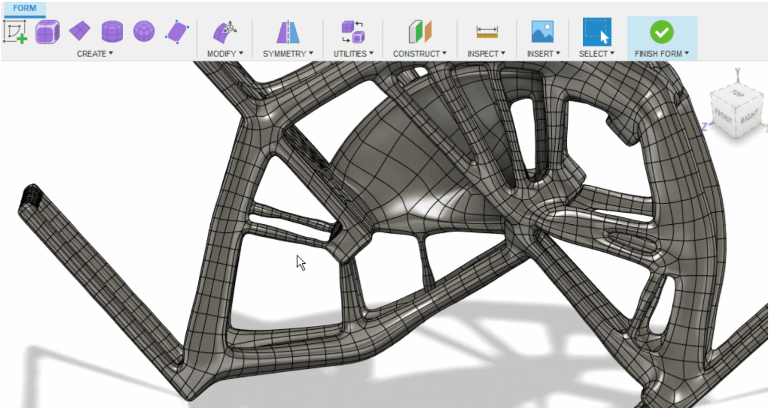Image resolution: width=769 pixels, height=408 pixels.
Task: Switch to the FORM tab
Action: 24,8
